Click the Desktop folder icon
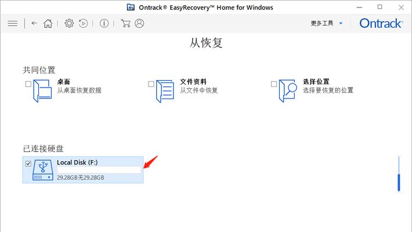The width and height of the screenshot is (412, 232). pyautogui.click(x=42, y=91)
